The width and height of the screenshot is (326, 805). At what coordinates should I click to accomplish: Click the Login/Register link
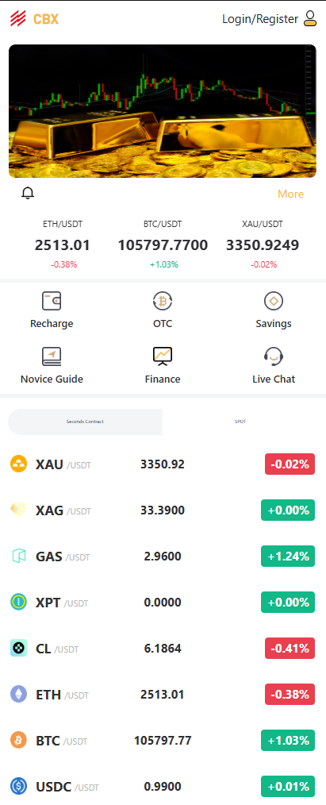pos(260,19)
